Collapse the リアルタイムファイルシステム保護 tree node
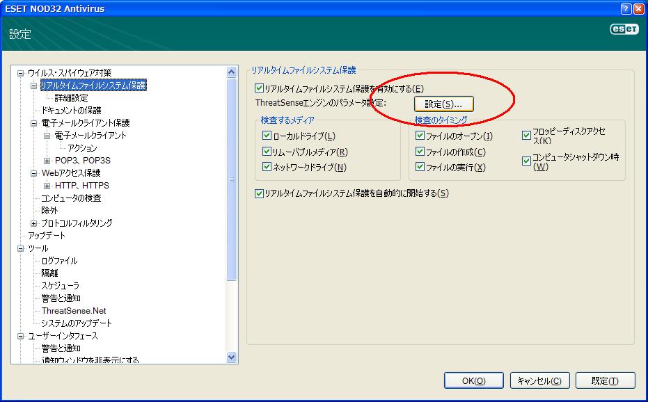This screenshot has height=402, width=648. [33, 86]
